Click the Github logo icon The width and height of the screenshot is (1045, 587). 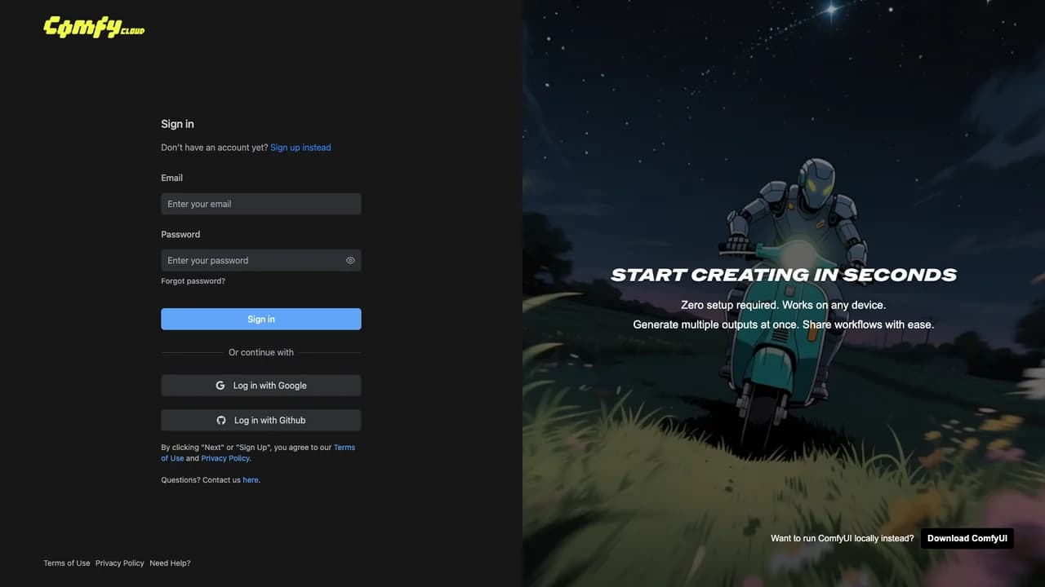(x=221, y=421)
